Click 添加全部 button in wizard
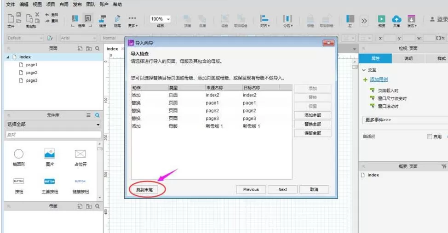Screen dimensions: 448x233 pyautogui.click(x=313, y=115)
